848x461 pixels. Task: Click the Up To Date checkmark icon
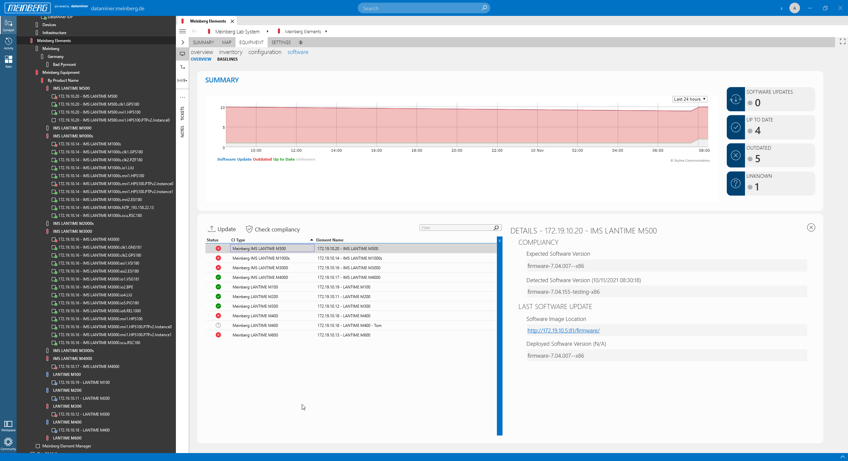736,127
